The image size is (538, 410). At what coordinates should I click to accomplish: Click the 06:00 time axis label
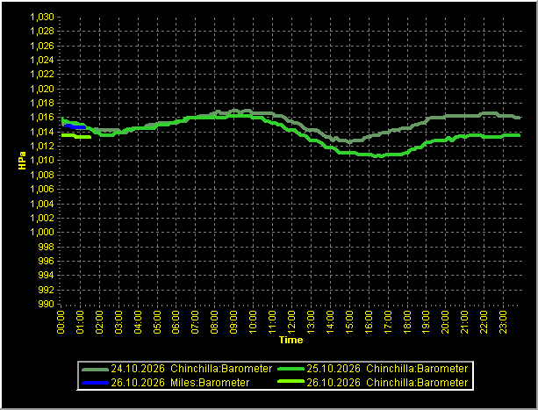[x=176, y=322]
